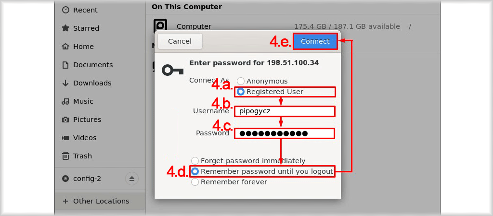Open Other Locations in sidebar
Screen dimensions: 493x216
click(100, 201)
